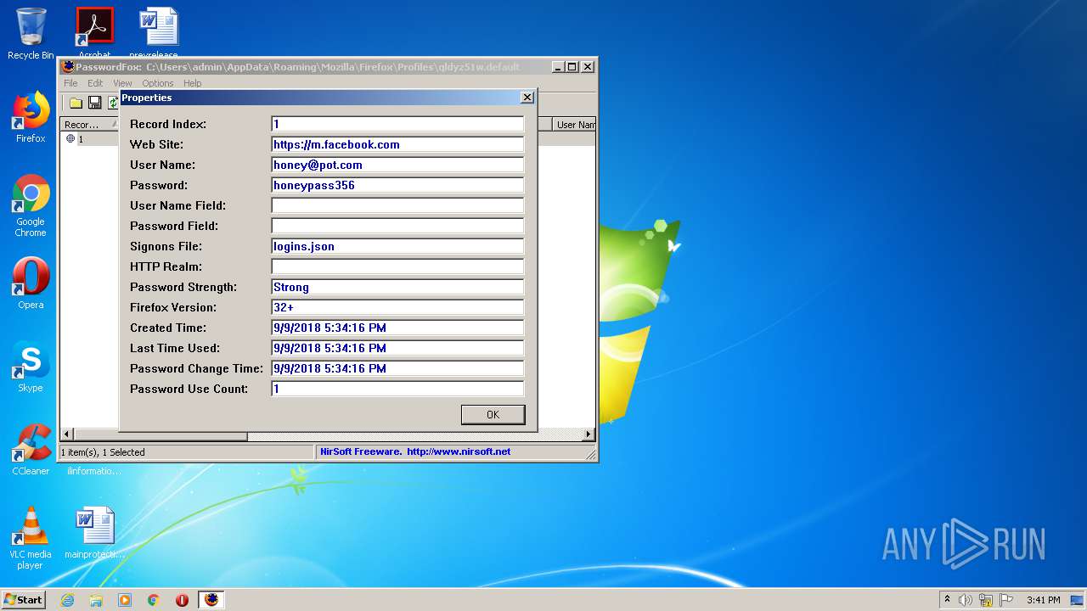Open the prevrelease Word document icon
1087x611 pixels.
(x=159, y=33)
